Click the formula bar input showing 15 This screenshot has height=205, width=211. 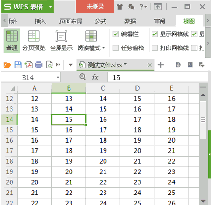(158, 78)
